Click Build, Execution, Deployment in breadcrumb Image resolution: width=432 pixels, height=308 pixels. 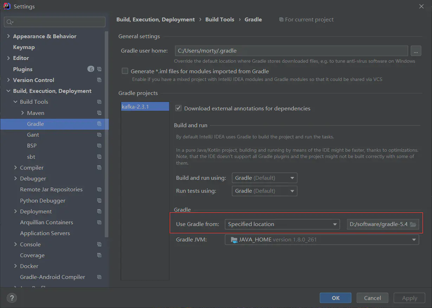[x=156, y=20]
